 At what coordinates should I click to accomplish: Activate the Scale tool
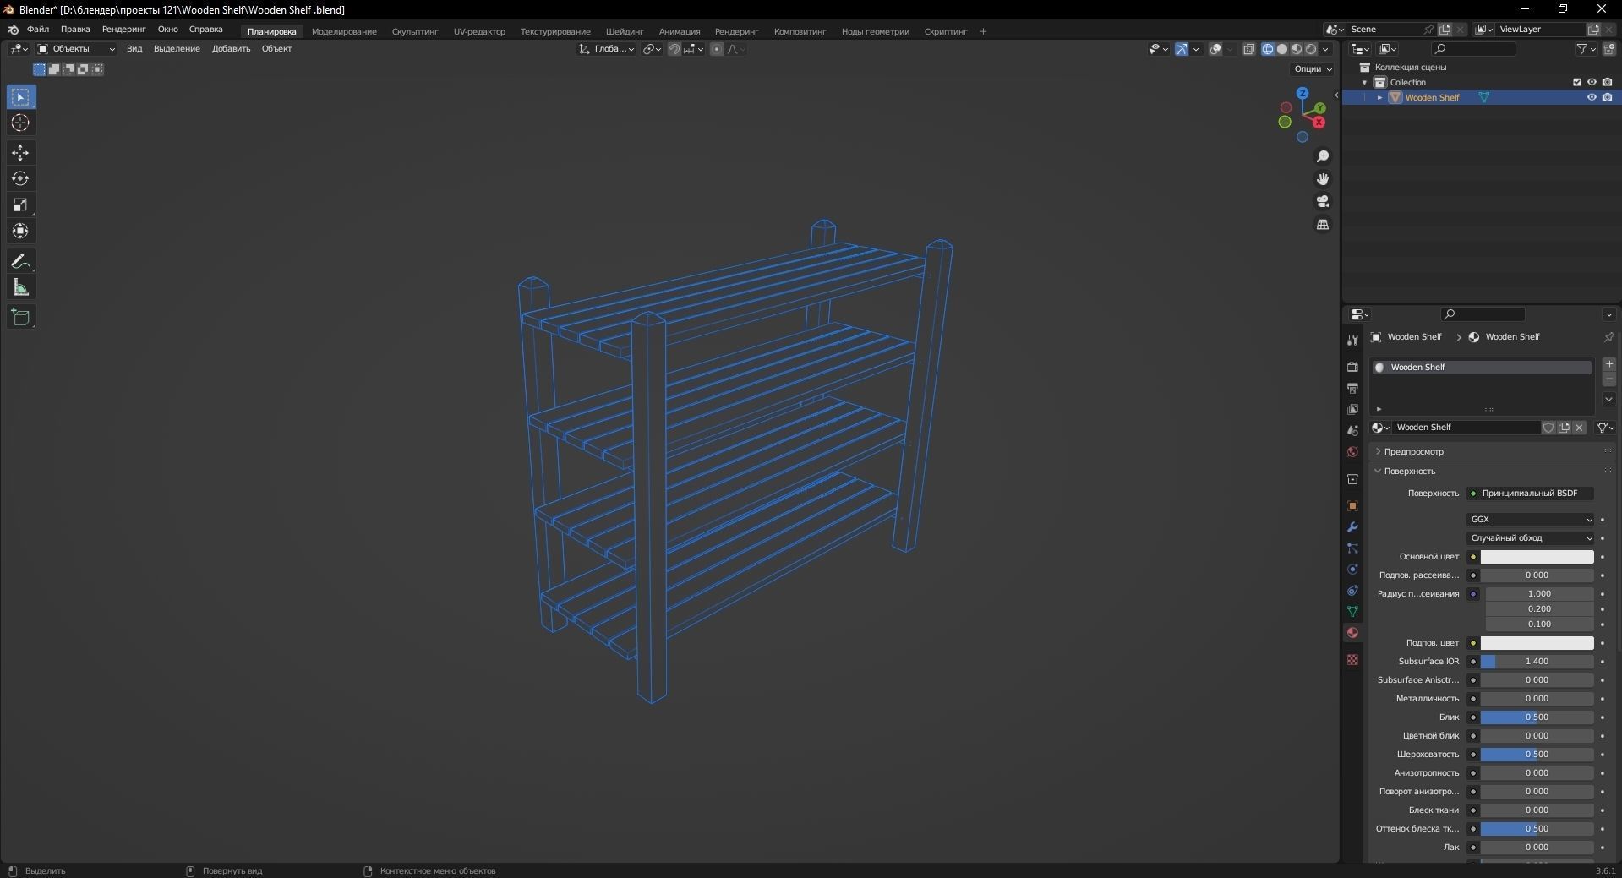(20, 205)
